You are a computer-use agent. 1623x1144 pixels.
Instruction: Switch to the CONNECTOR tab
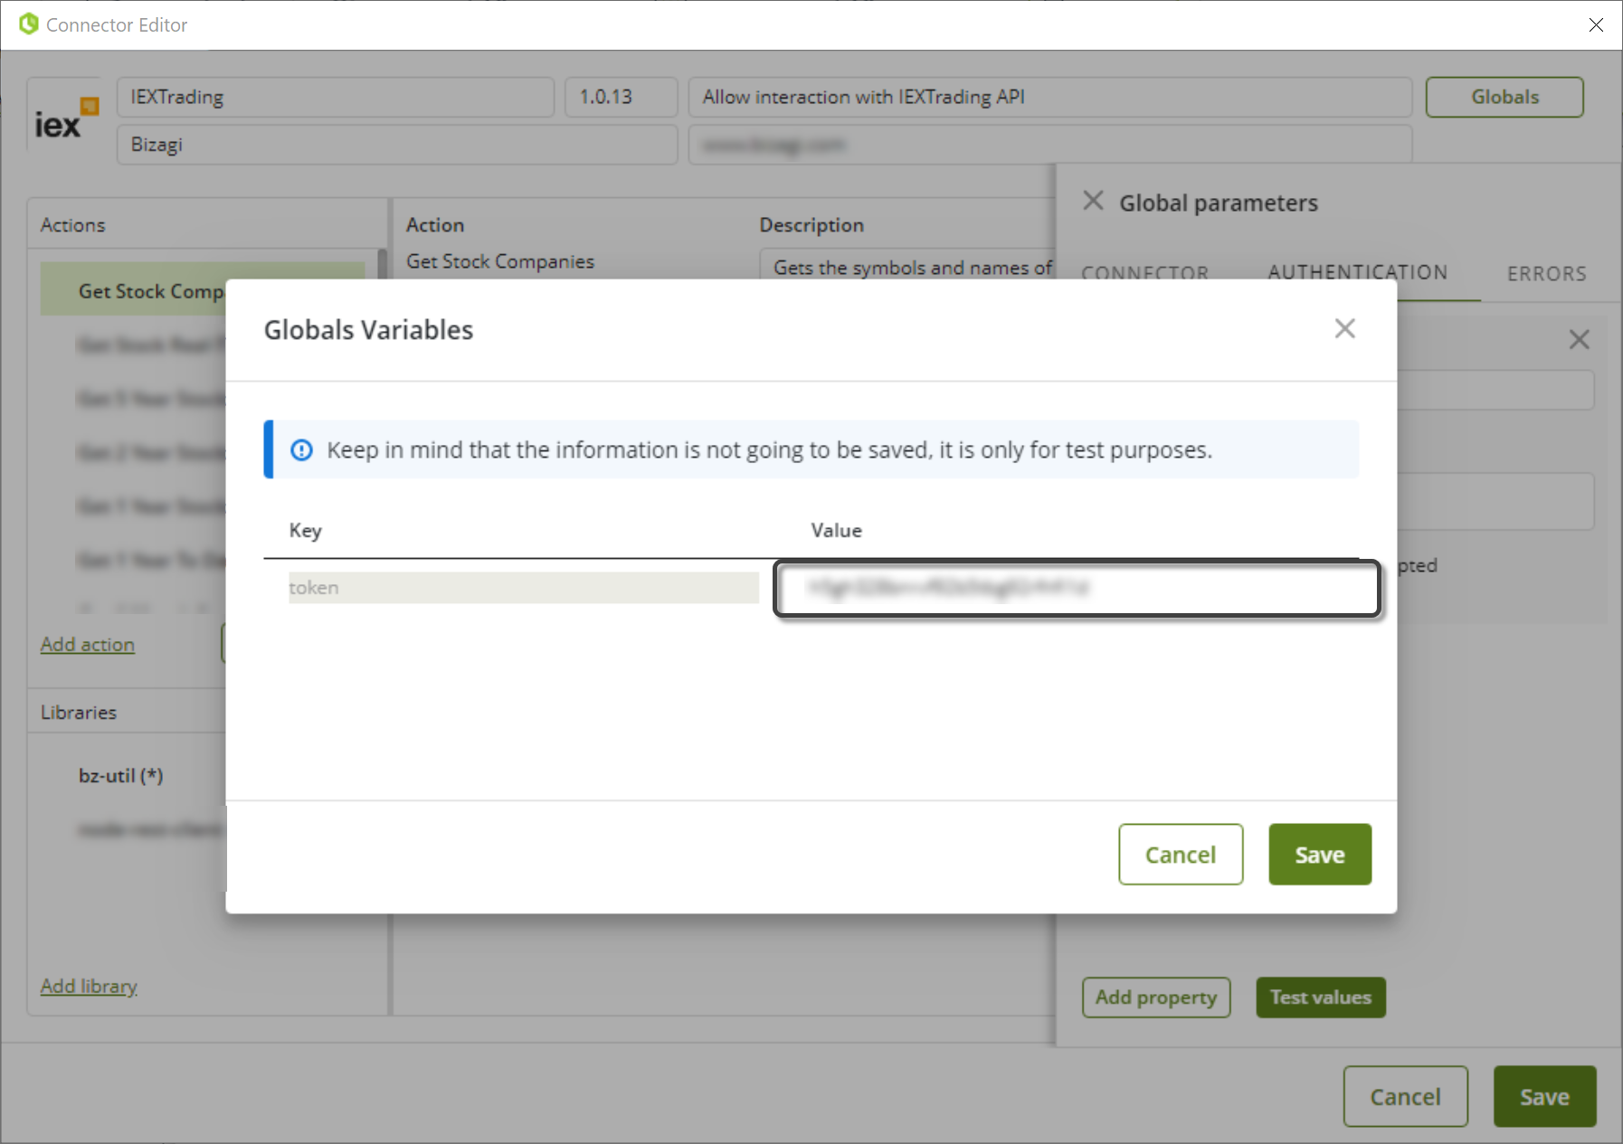[1144, 273]
